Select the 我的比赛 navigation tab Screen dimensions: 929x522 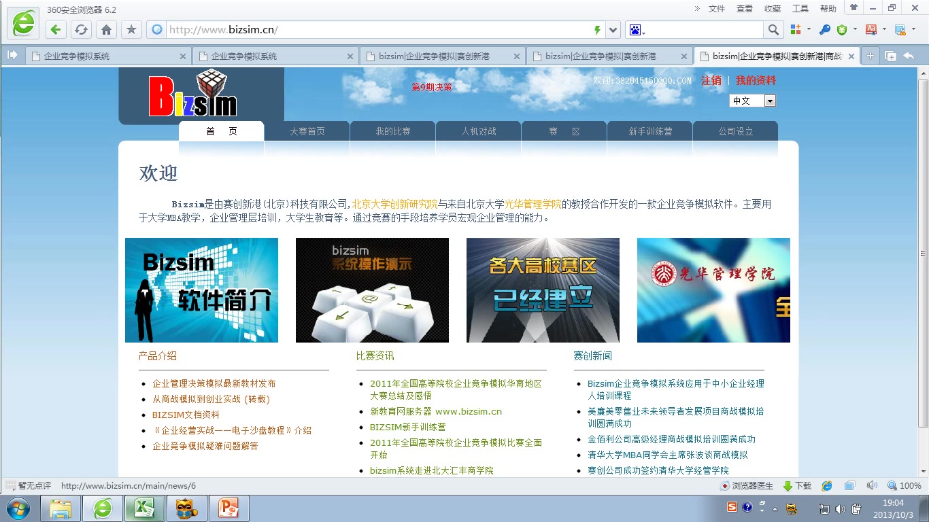[393, 131]
